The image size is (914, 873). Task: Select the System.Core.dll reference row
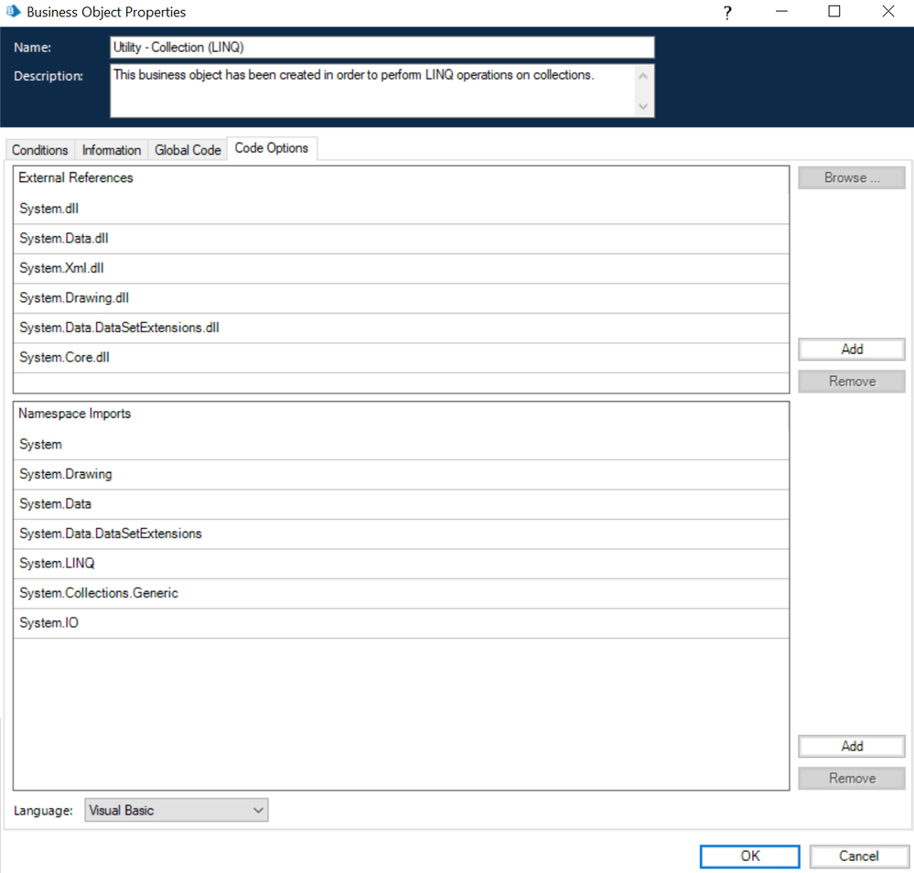click(401, 358)
